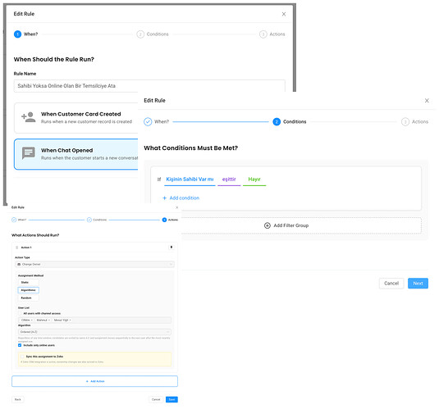Screen dimensions: 439x409
Task: Open the Action Type dropdown
Action: [x=94, y=265]
